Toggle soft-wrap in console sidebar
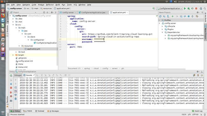207x116 pixels. pyautogui.click(x=16, y=87)
